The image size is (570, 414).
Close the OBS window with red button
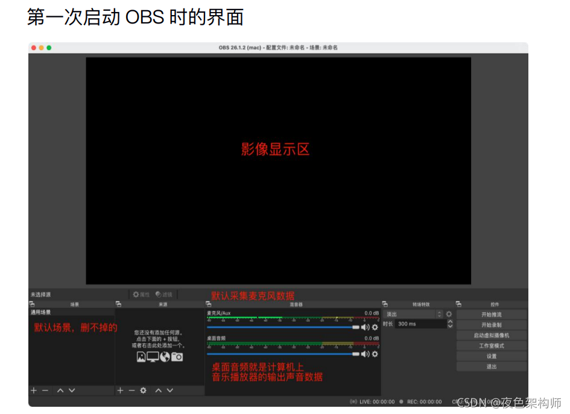coord(34,48)
